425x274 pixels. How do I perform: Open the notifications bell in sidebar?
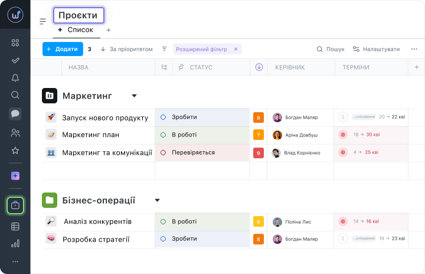(15, 78)
